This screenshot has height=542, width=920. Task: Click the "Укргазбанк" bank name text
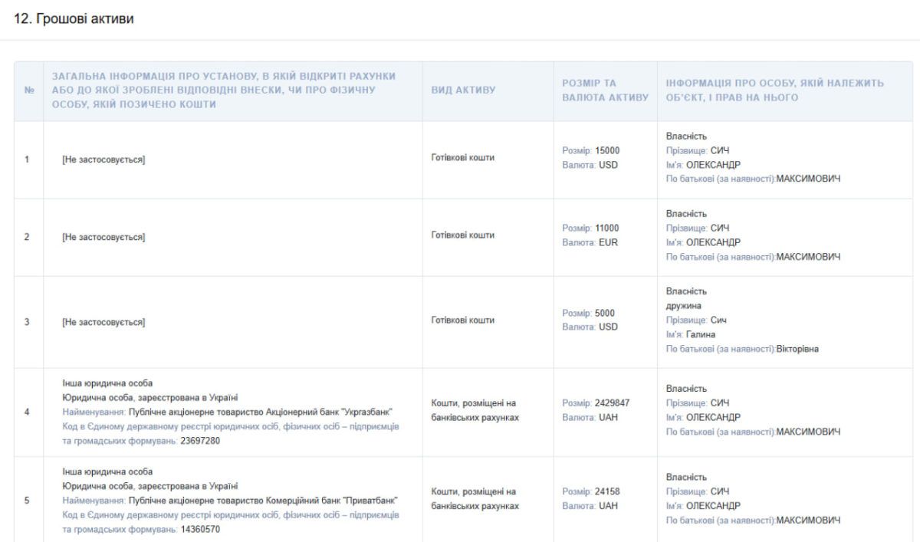click(365, 412)
